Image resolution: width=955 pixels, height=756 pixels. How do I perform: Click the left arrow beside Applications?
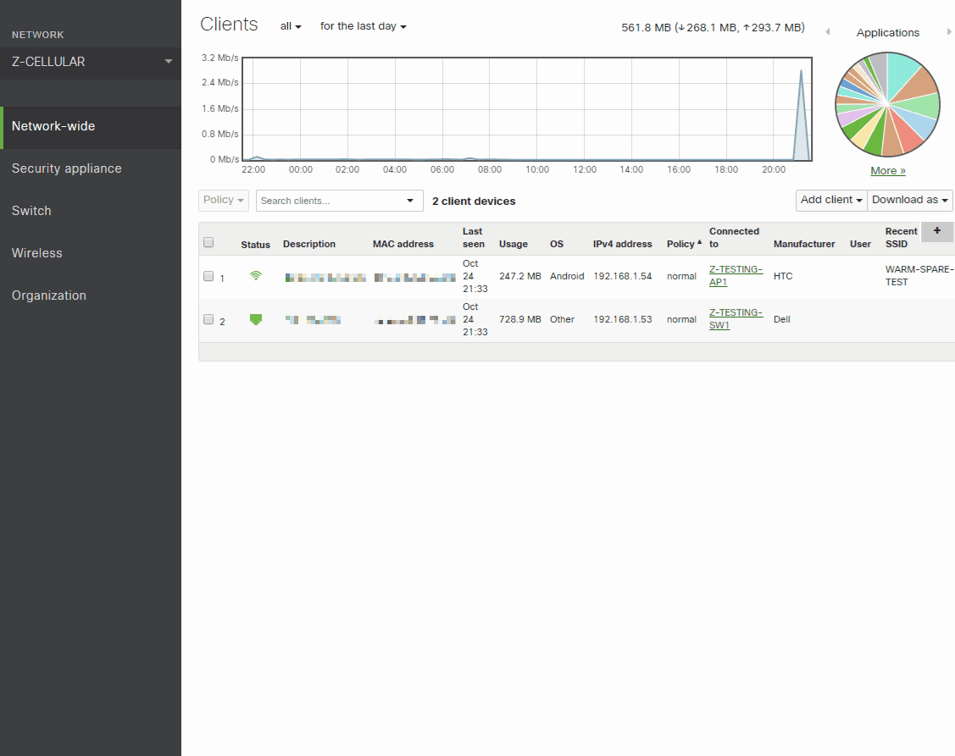828,33
